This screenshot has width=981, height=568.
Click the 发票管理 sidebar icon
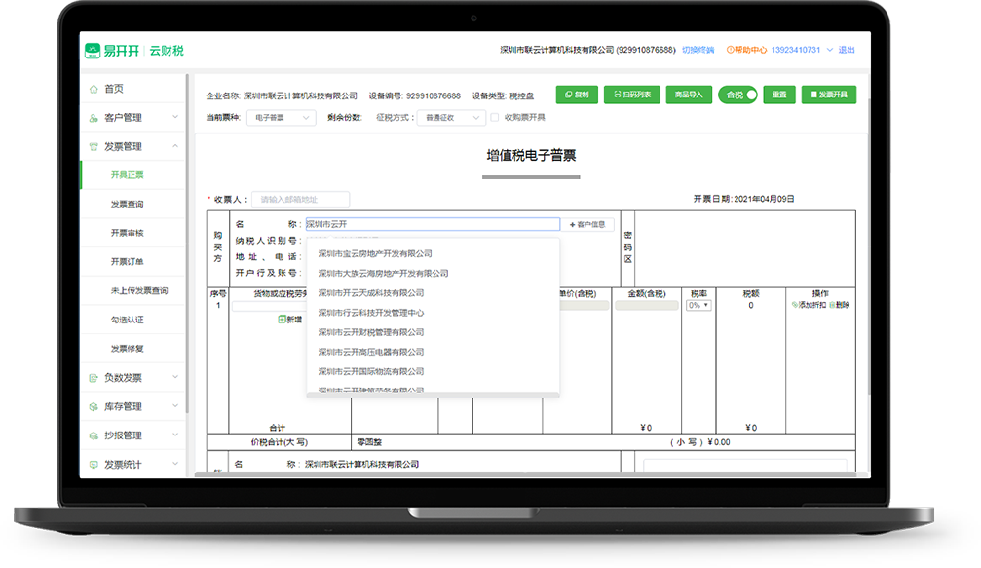(x=94, y=146)
